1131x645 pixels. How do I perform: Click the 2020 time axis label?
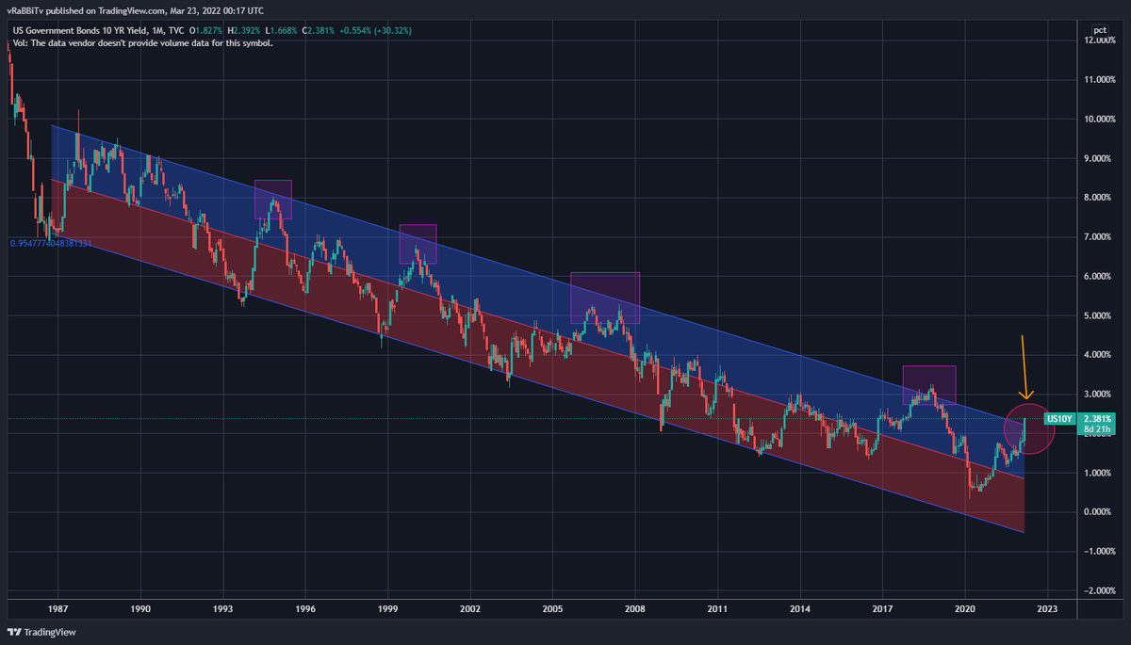pos(965,610)
